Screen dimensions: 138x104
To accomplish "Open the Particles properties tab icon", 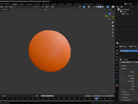I will pyautogui.click(x=117, y=73).
